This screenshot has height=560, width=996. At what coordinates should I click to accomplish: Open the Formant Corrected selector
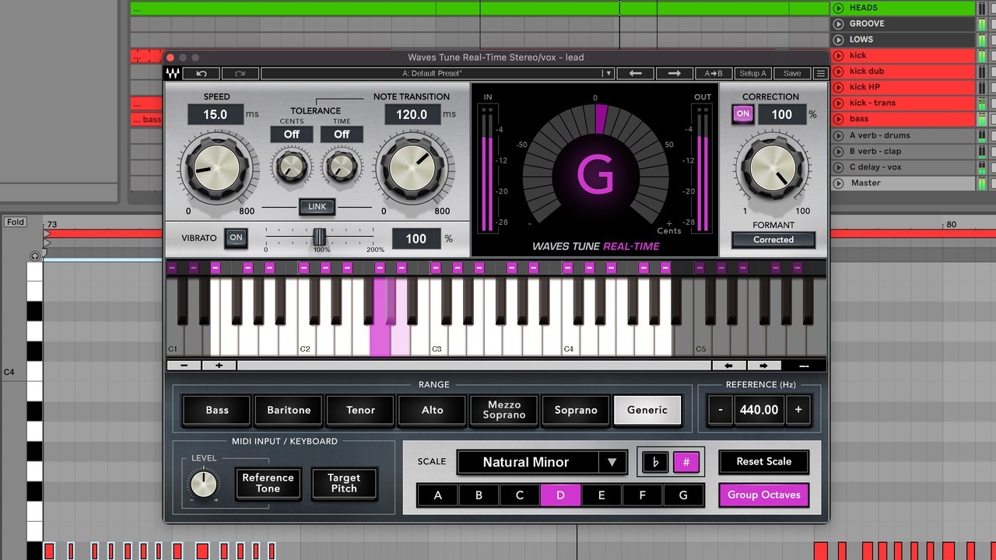coord(773,240)
